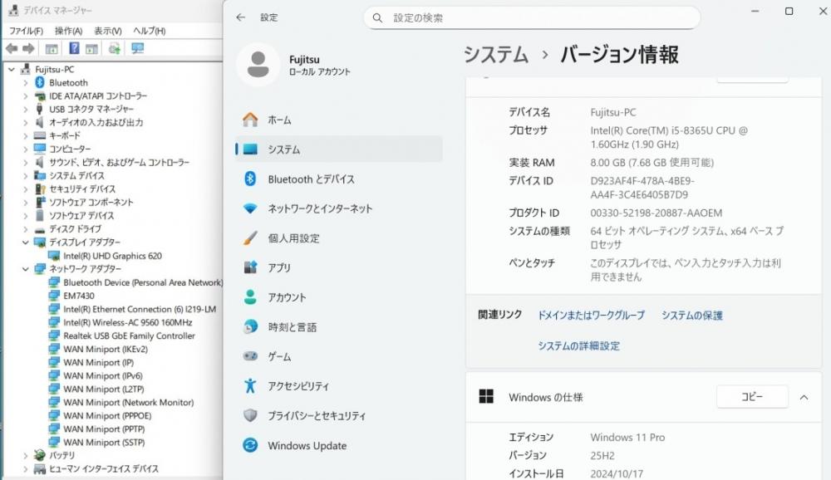Click the Device Manager back arrow icon
The width and height of the screenshot is (831, 480).
click(x=12, y=49)
